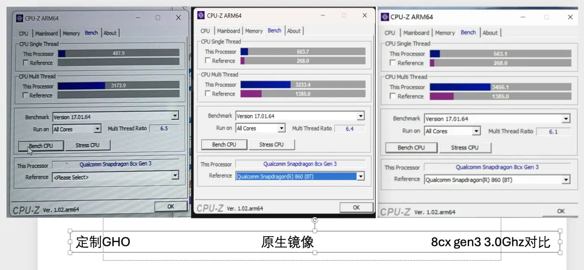Open the About tab in left window
Image resolution: width=584 pixels, height=270 pixels.
[x=110, y=33]
